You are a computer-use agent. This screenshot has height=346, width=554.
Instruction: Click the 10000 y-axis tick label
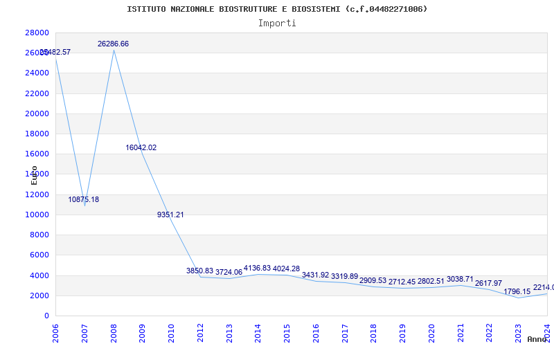point(37,215)
